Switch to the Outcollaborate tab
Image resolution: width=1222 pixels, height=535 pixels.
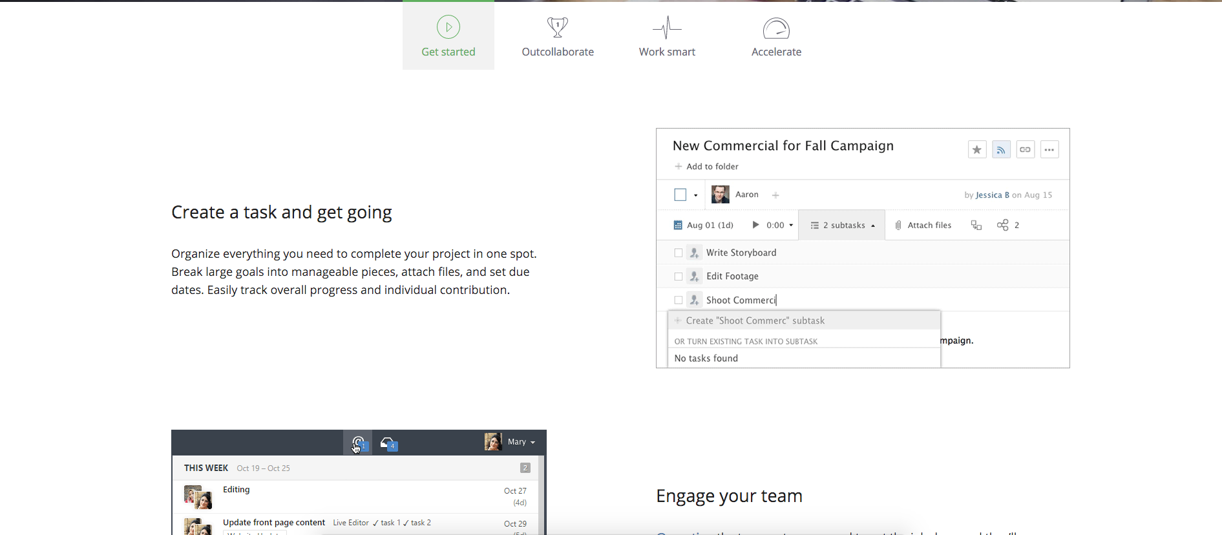click(x=558, y=36)
